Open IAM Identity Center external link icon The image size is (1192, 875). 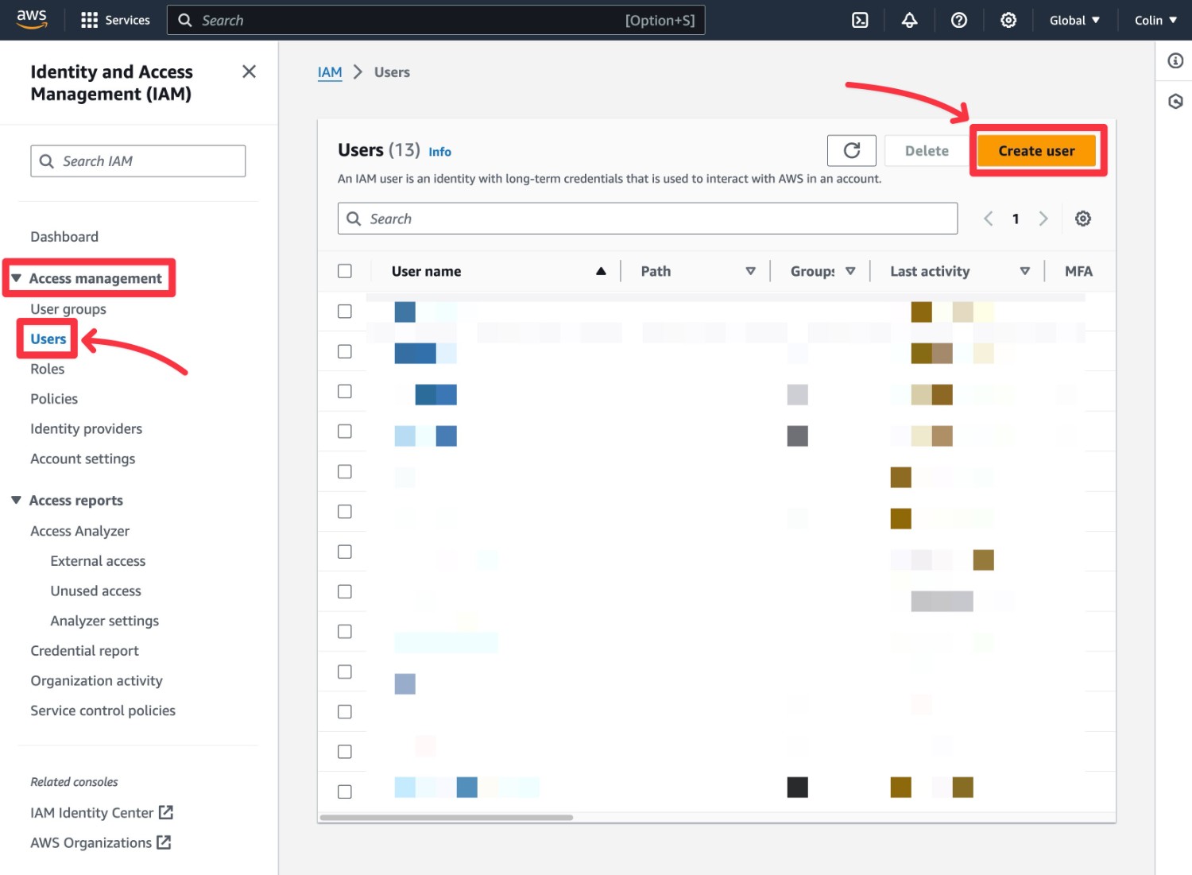click(x=166, y=812)
